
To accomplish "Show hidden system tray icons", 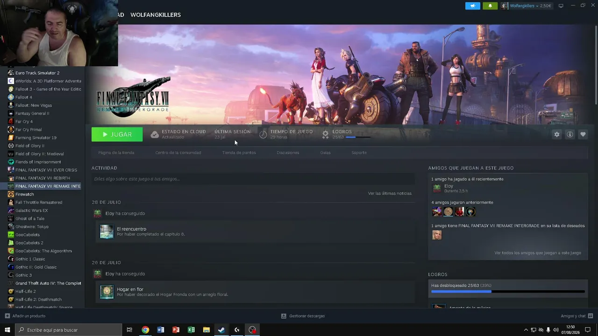I will (526, 330).
